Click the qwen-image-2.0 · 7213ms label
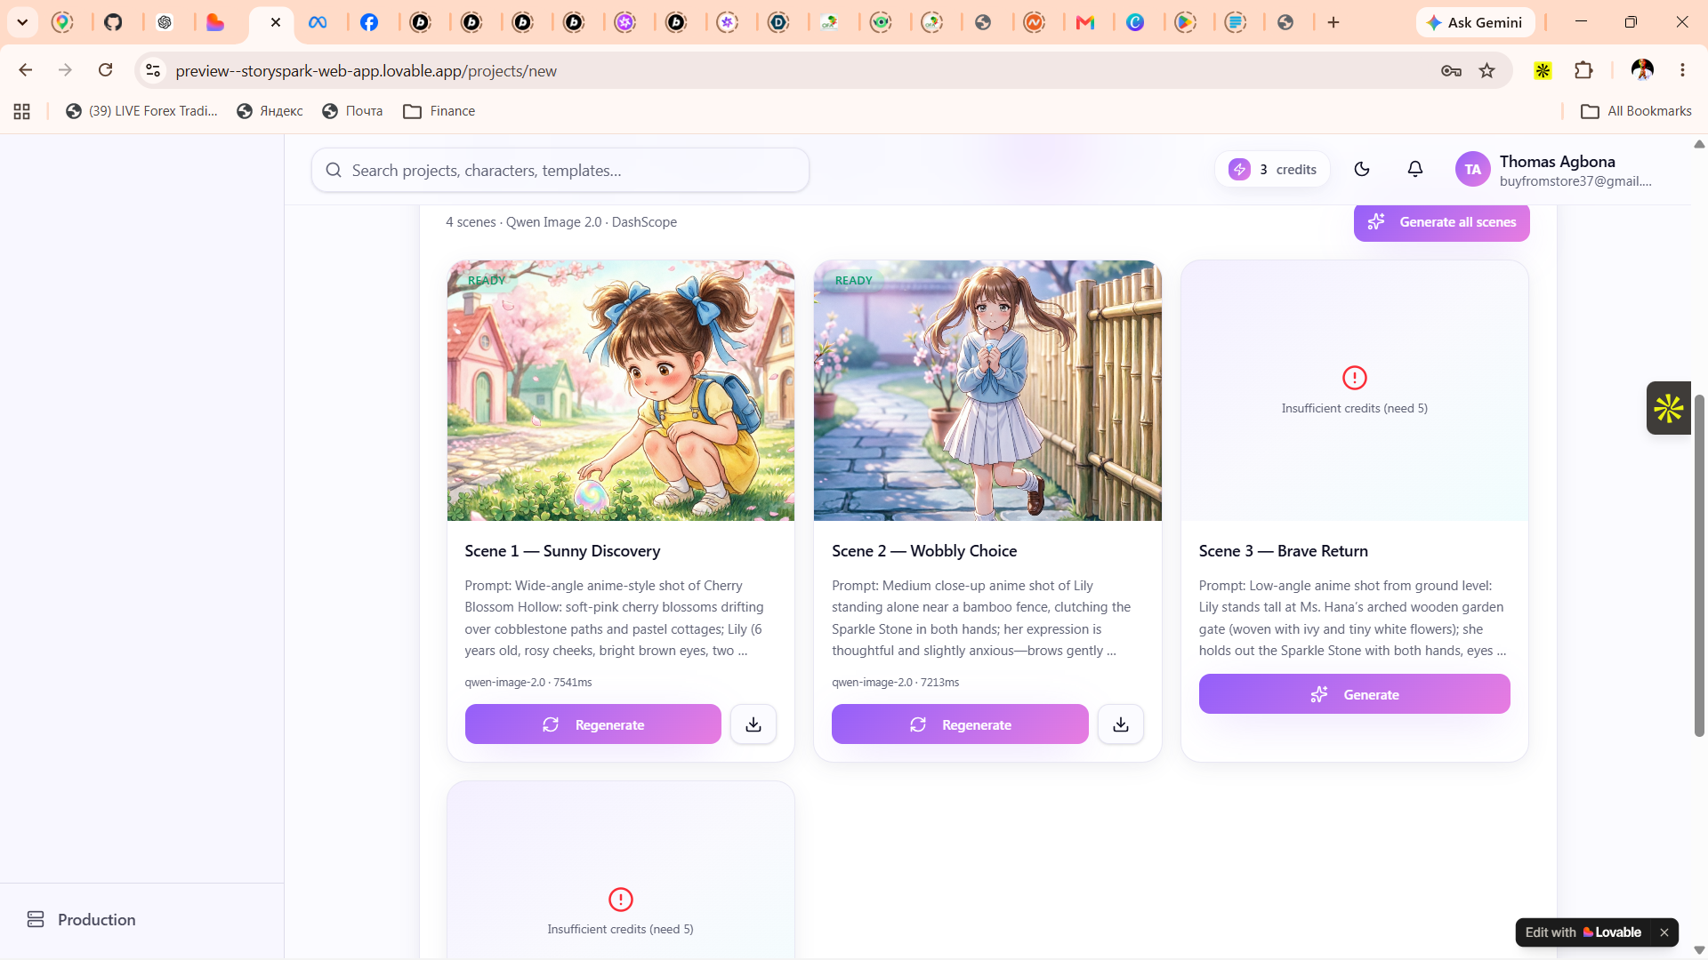Image resolution: width=1708 pixels, height=960 pixels. tap(896, 683)
